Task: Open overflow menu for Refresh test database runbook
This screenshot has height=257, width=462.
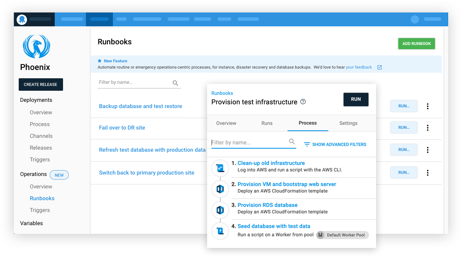Action: 428,150
